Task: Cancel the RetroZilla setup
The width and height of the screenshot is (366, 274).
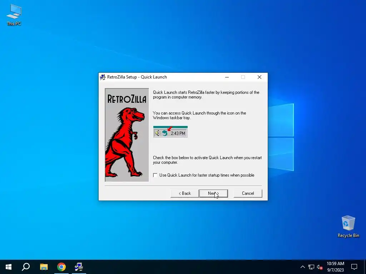Action: (x=248, y=193)
